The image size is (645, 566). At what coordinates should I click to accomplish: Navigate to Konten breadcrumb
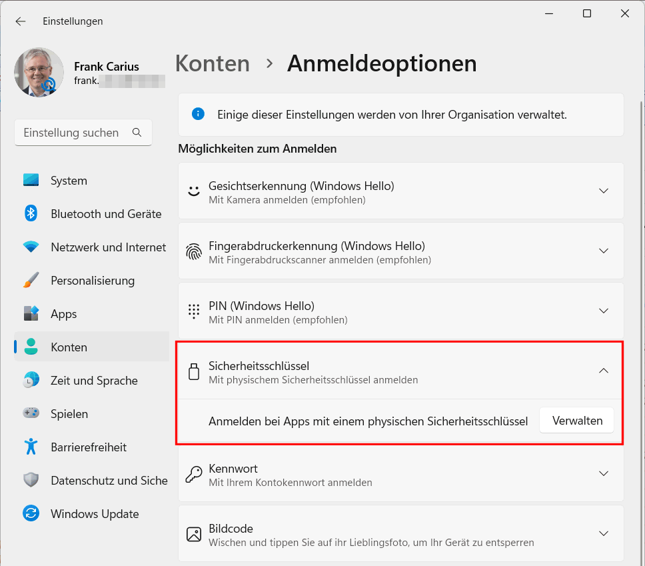pos(213,64)
